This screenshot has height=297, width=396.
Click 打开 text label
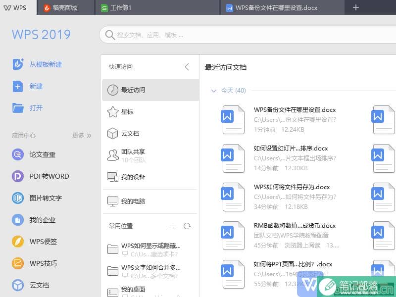coord(36,108)
